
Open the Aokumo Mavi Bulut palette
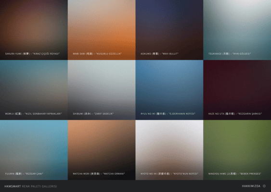coord(169,30)
